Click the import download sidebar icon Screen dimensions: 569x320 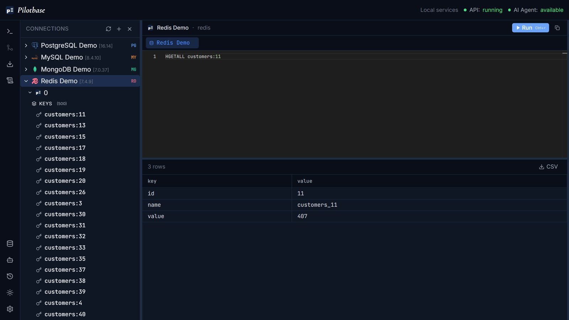pyautogui.click(x=10, y=64)
